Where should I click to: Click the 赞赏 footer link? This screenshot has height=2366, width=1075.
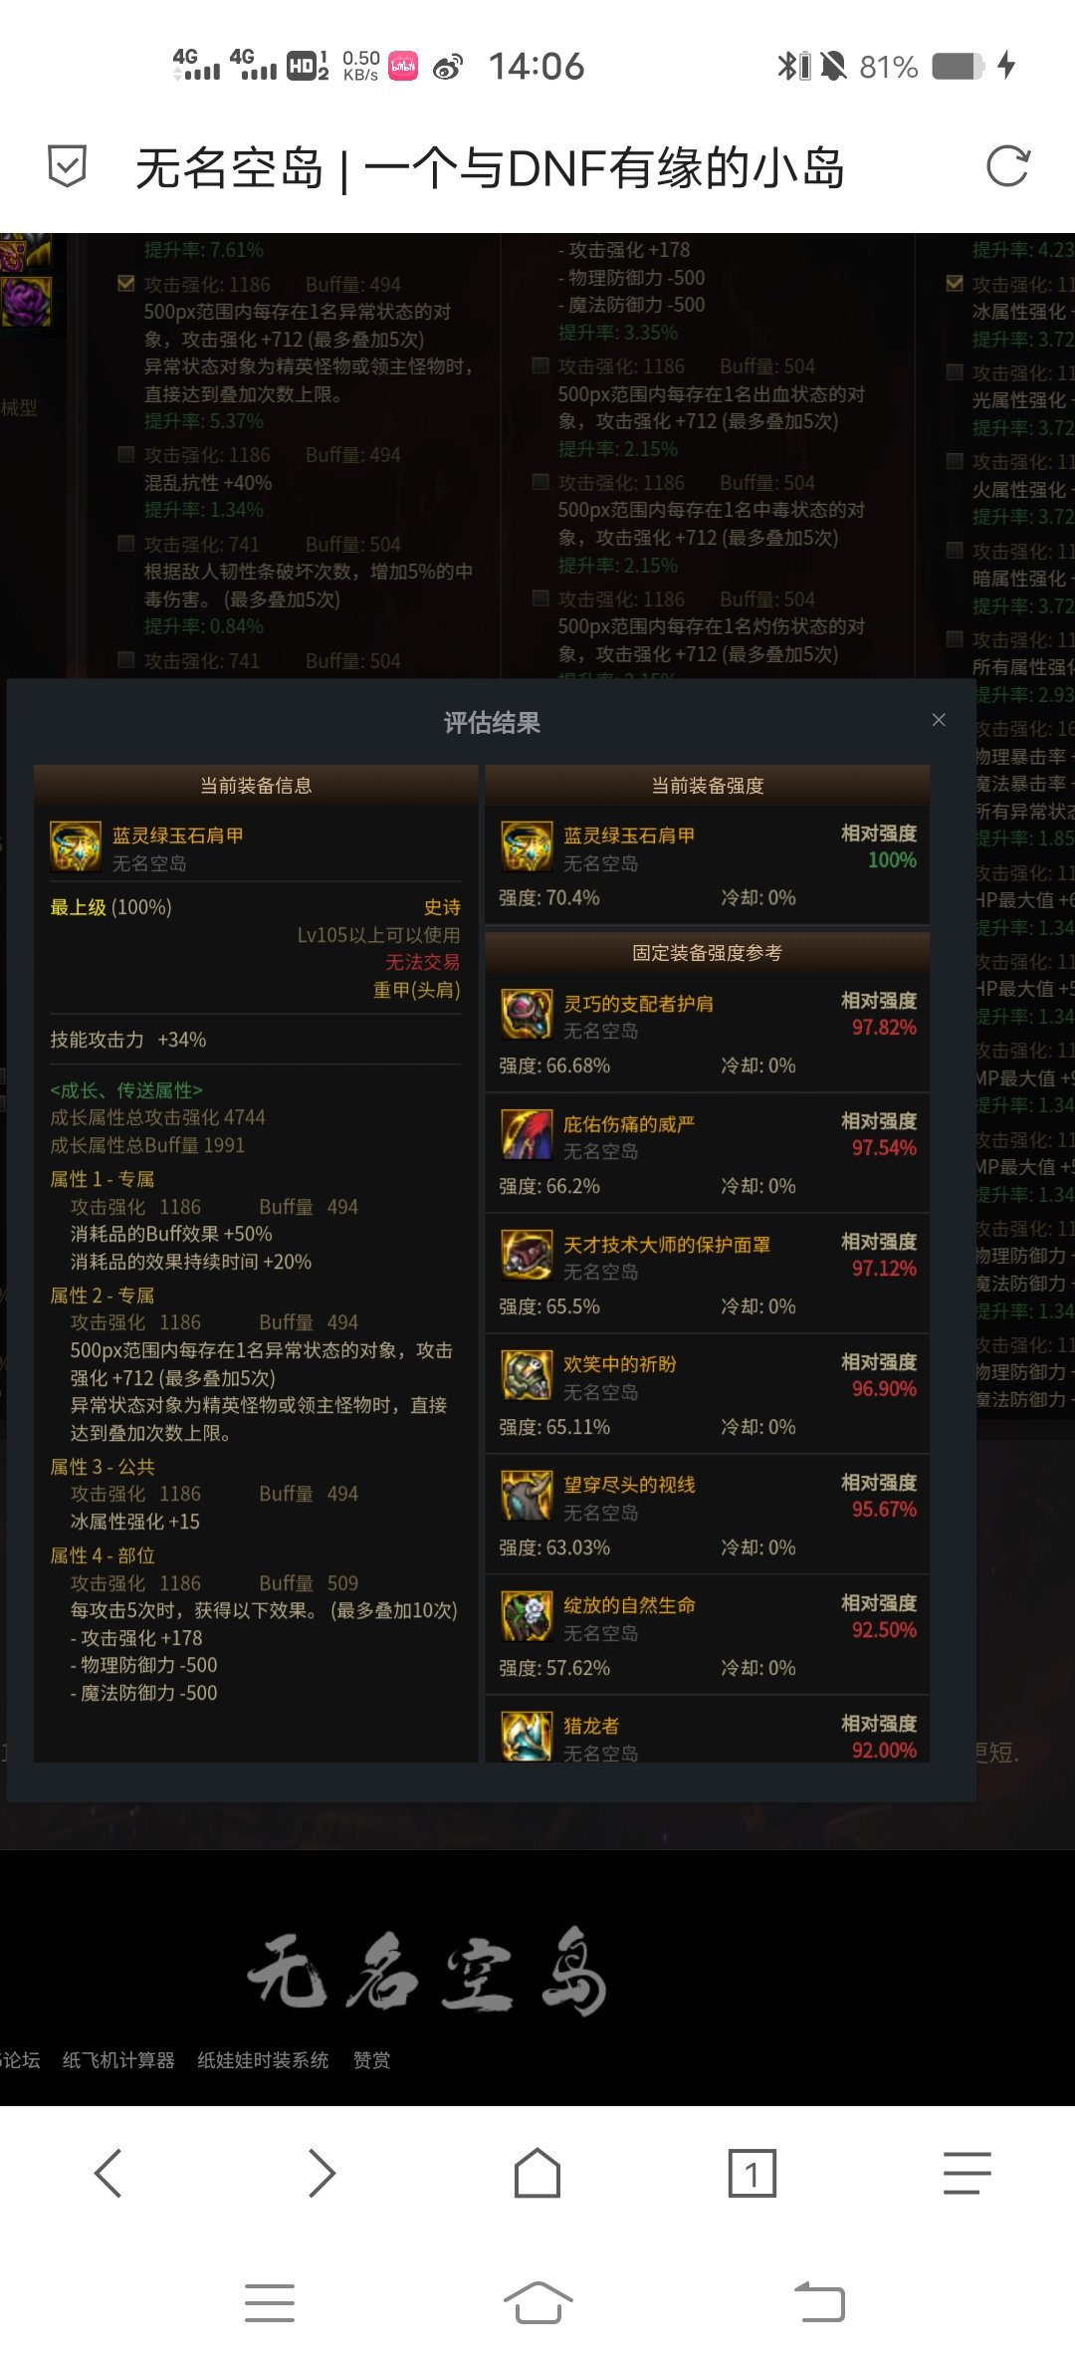(x=372, y=2060)
